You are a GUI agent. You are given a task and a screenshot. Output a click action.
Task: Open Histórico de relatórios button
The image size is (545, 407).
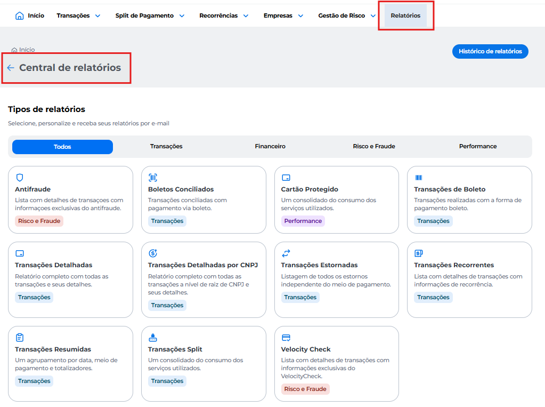490,51
